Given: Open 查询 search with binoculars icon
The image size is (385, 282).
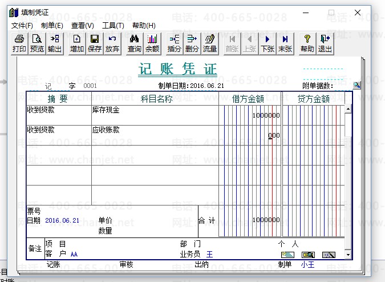Looking at the screenshot, I should tap(135, 43).
